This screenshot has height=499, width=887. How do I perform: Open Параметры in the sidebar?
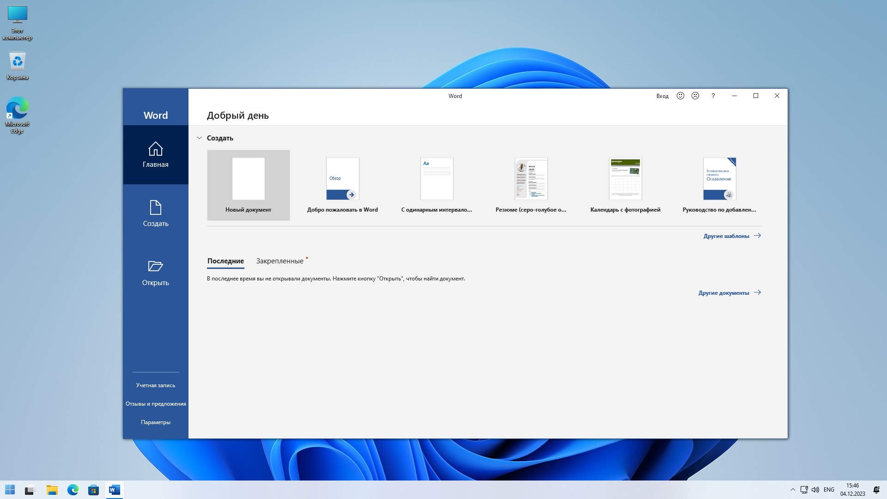coord(155,422)
